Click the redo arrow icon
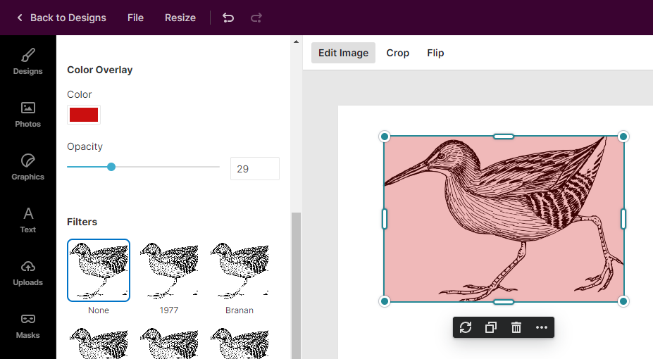The height and width of the screenshot is (359, 653). [256, 18]
